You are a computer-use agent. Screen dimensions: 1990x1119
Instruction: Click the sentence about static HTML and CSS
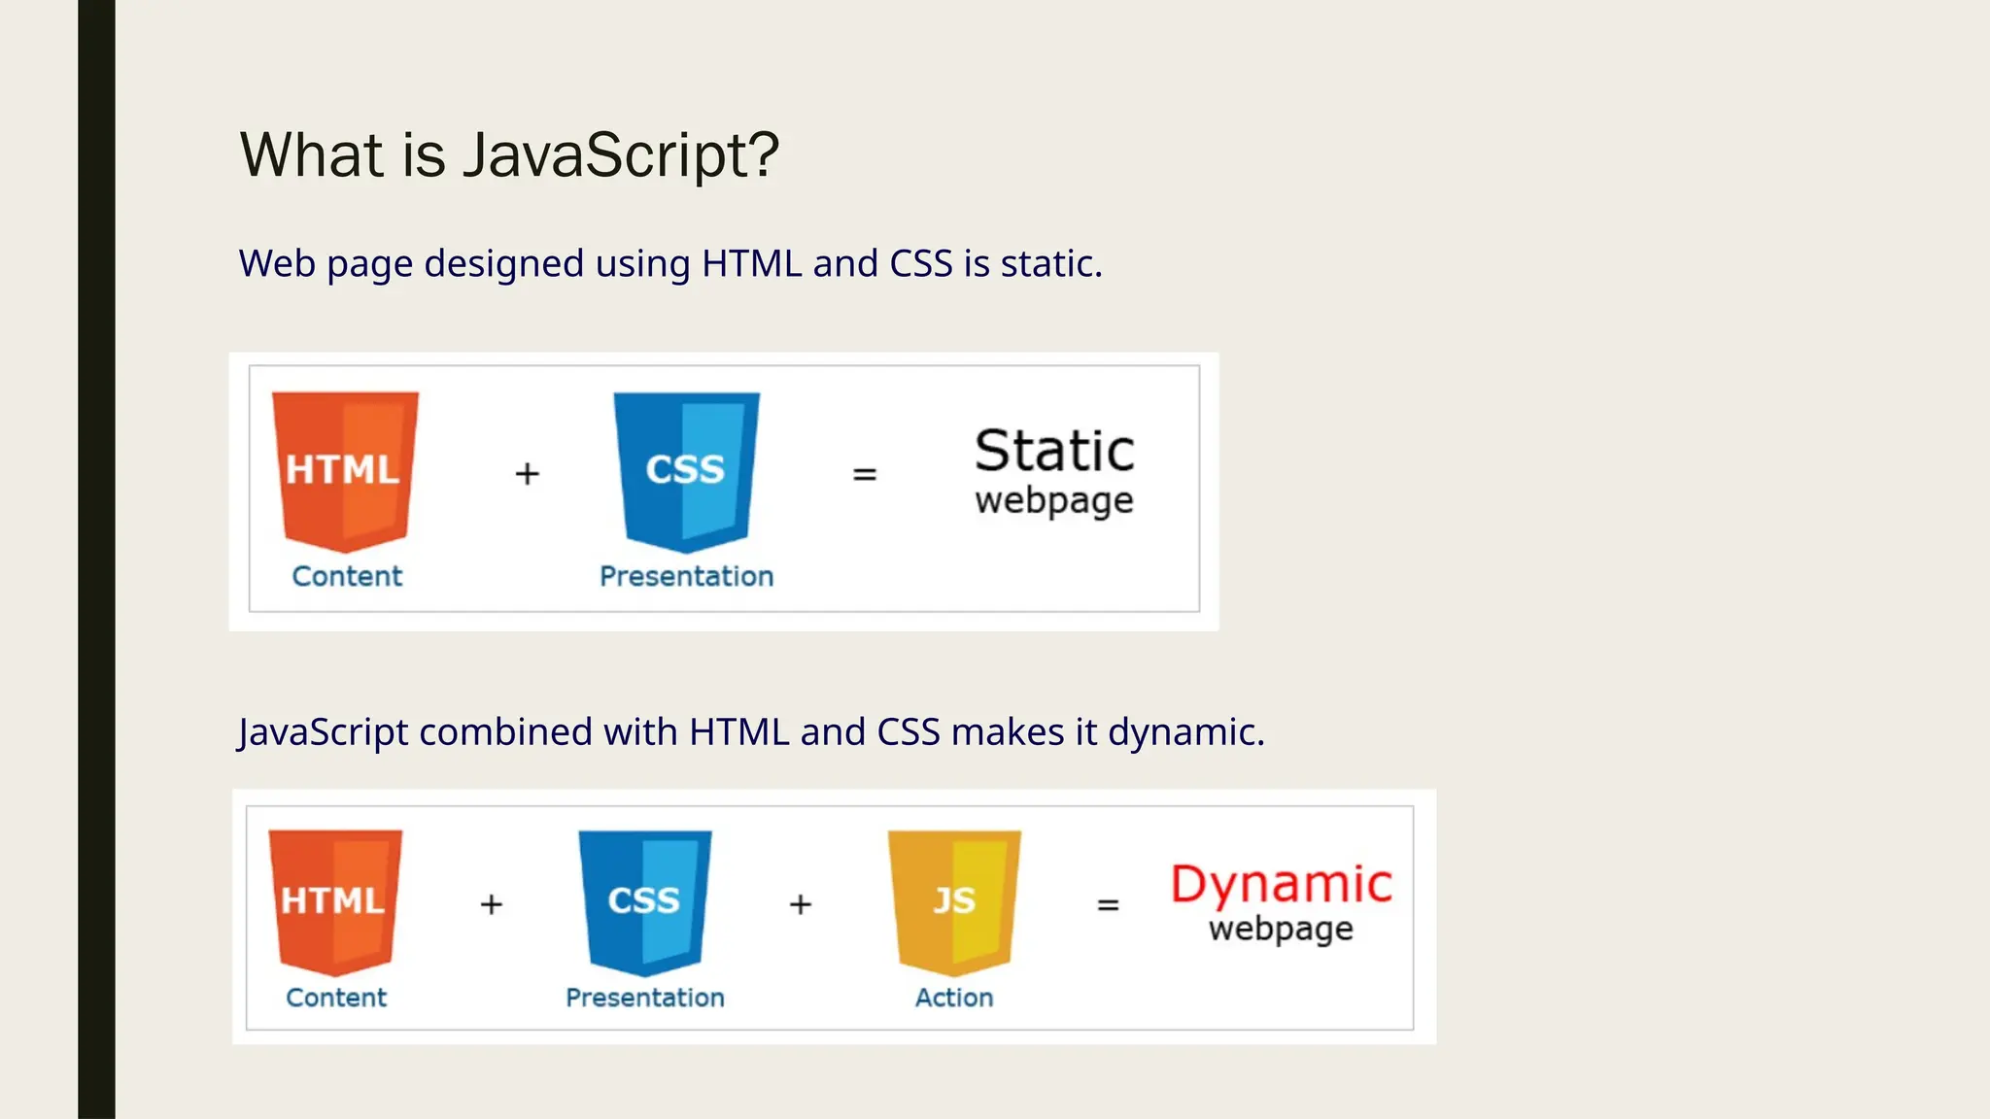[x=670, y=264]
